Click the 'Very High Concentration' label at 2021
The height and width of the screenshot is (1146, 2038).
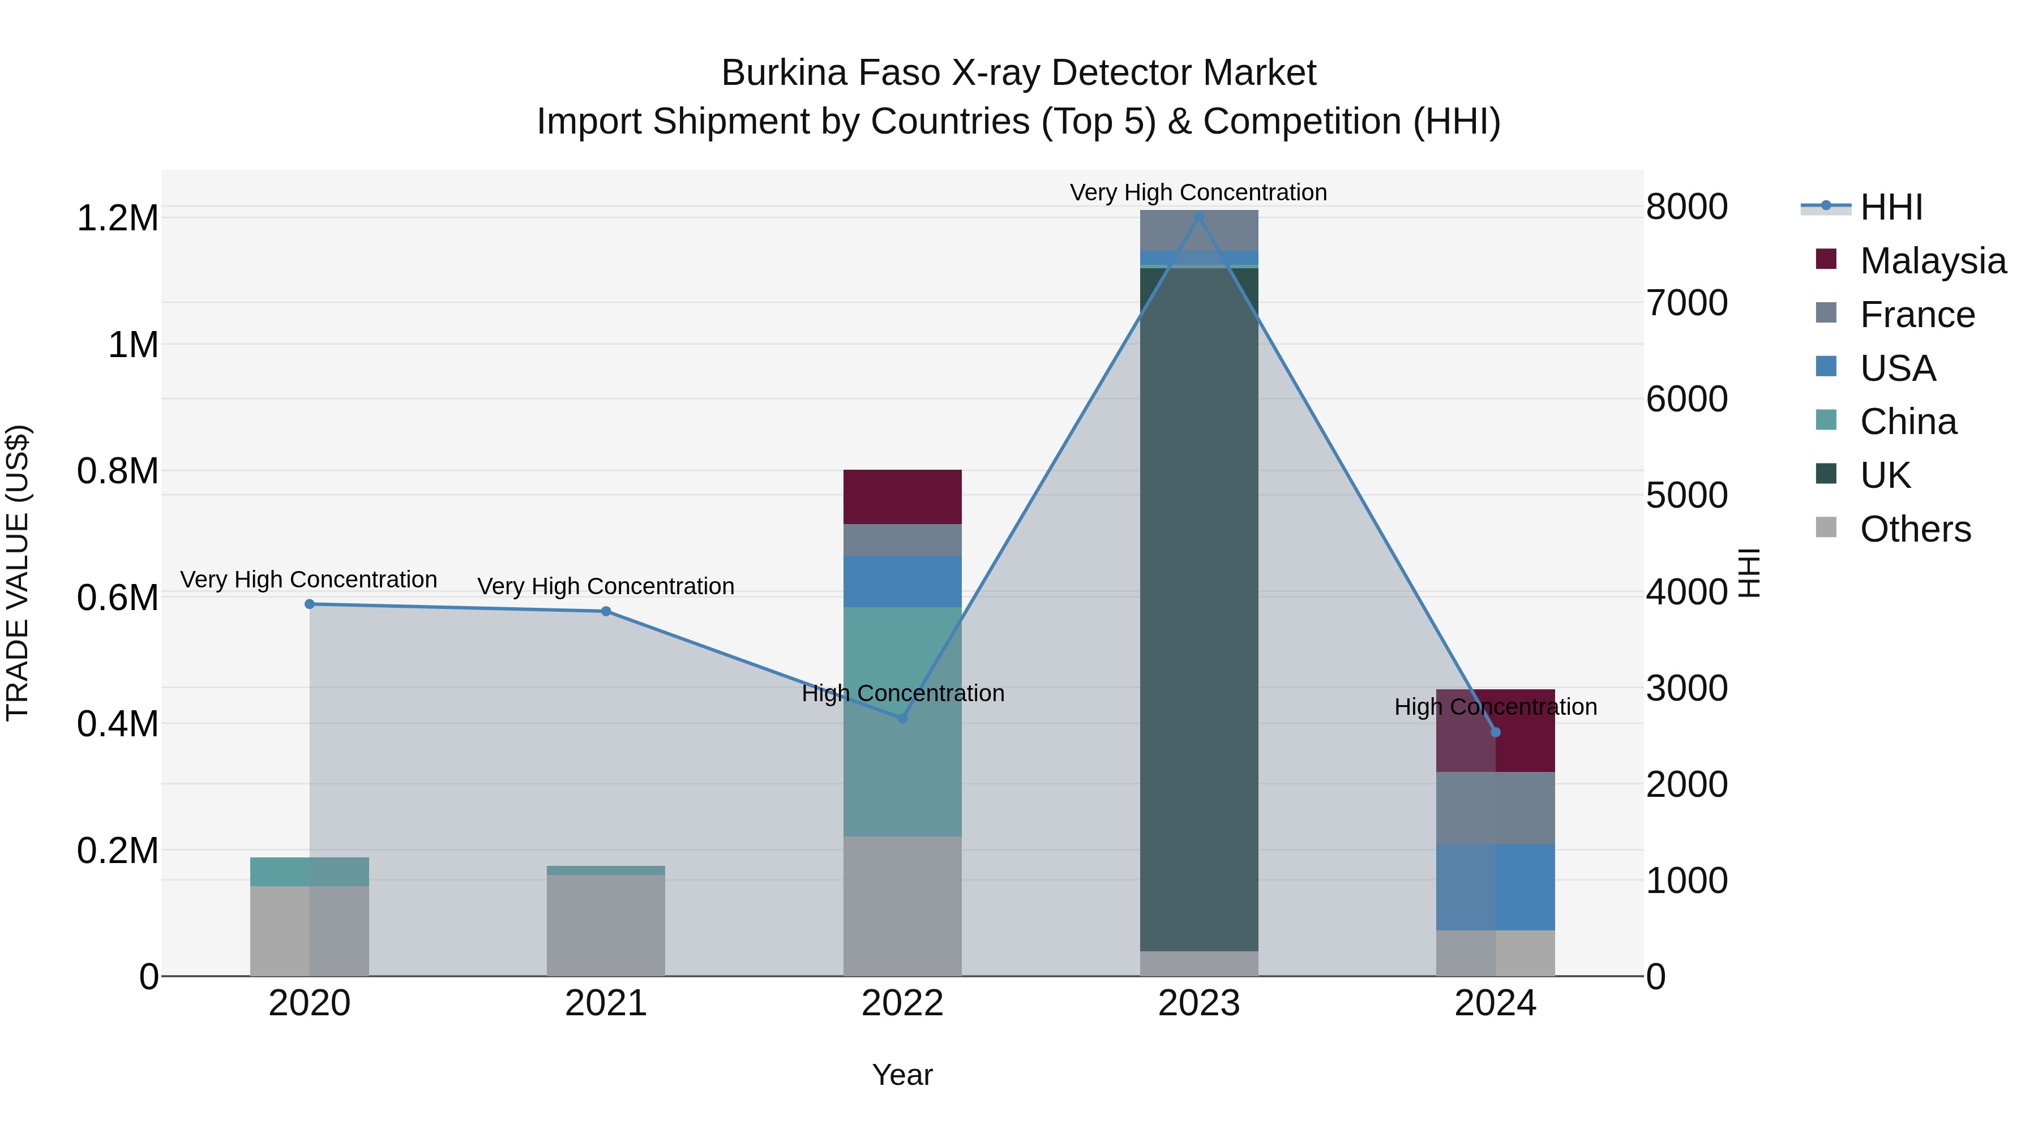tap(606, 586)
